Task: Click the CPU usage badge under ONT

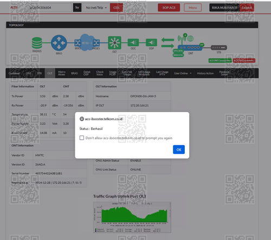Action: pos(178,51)
